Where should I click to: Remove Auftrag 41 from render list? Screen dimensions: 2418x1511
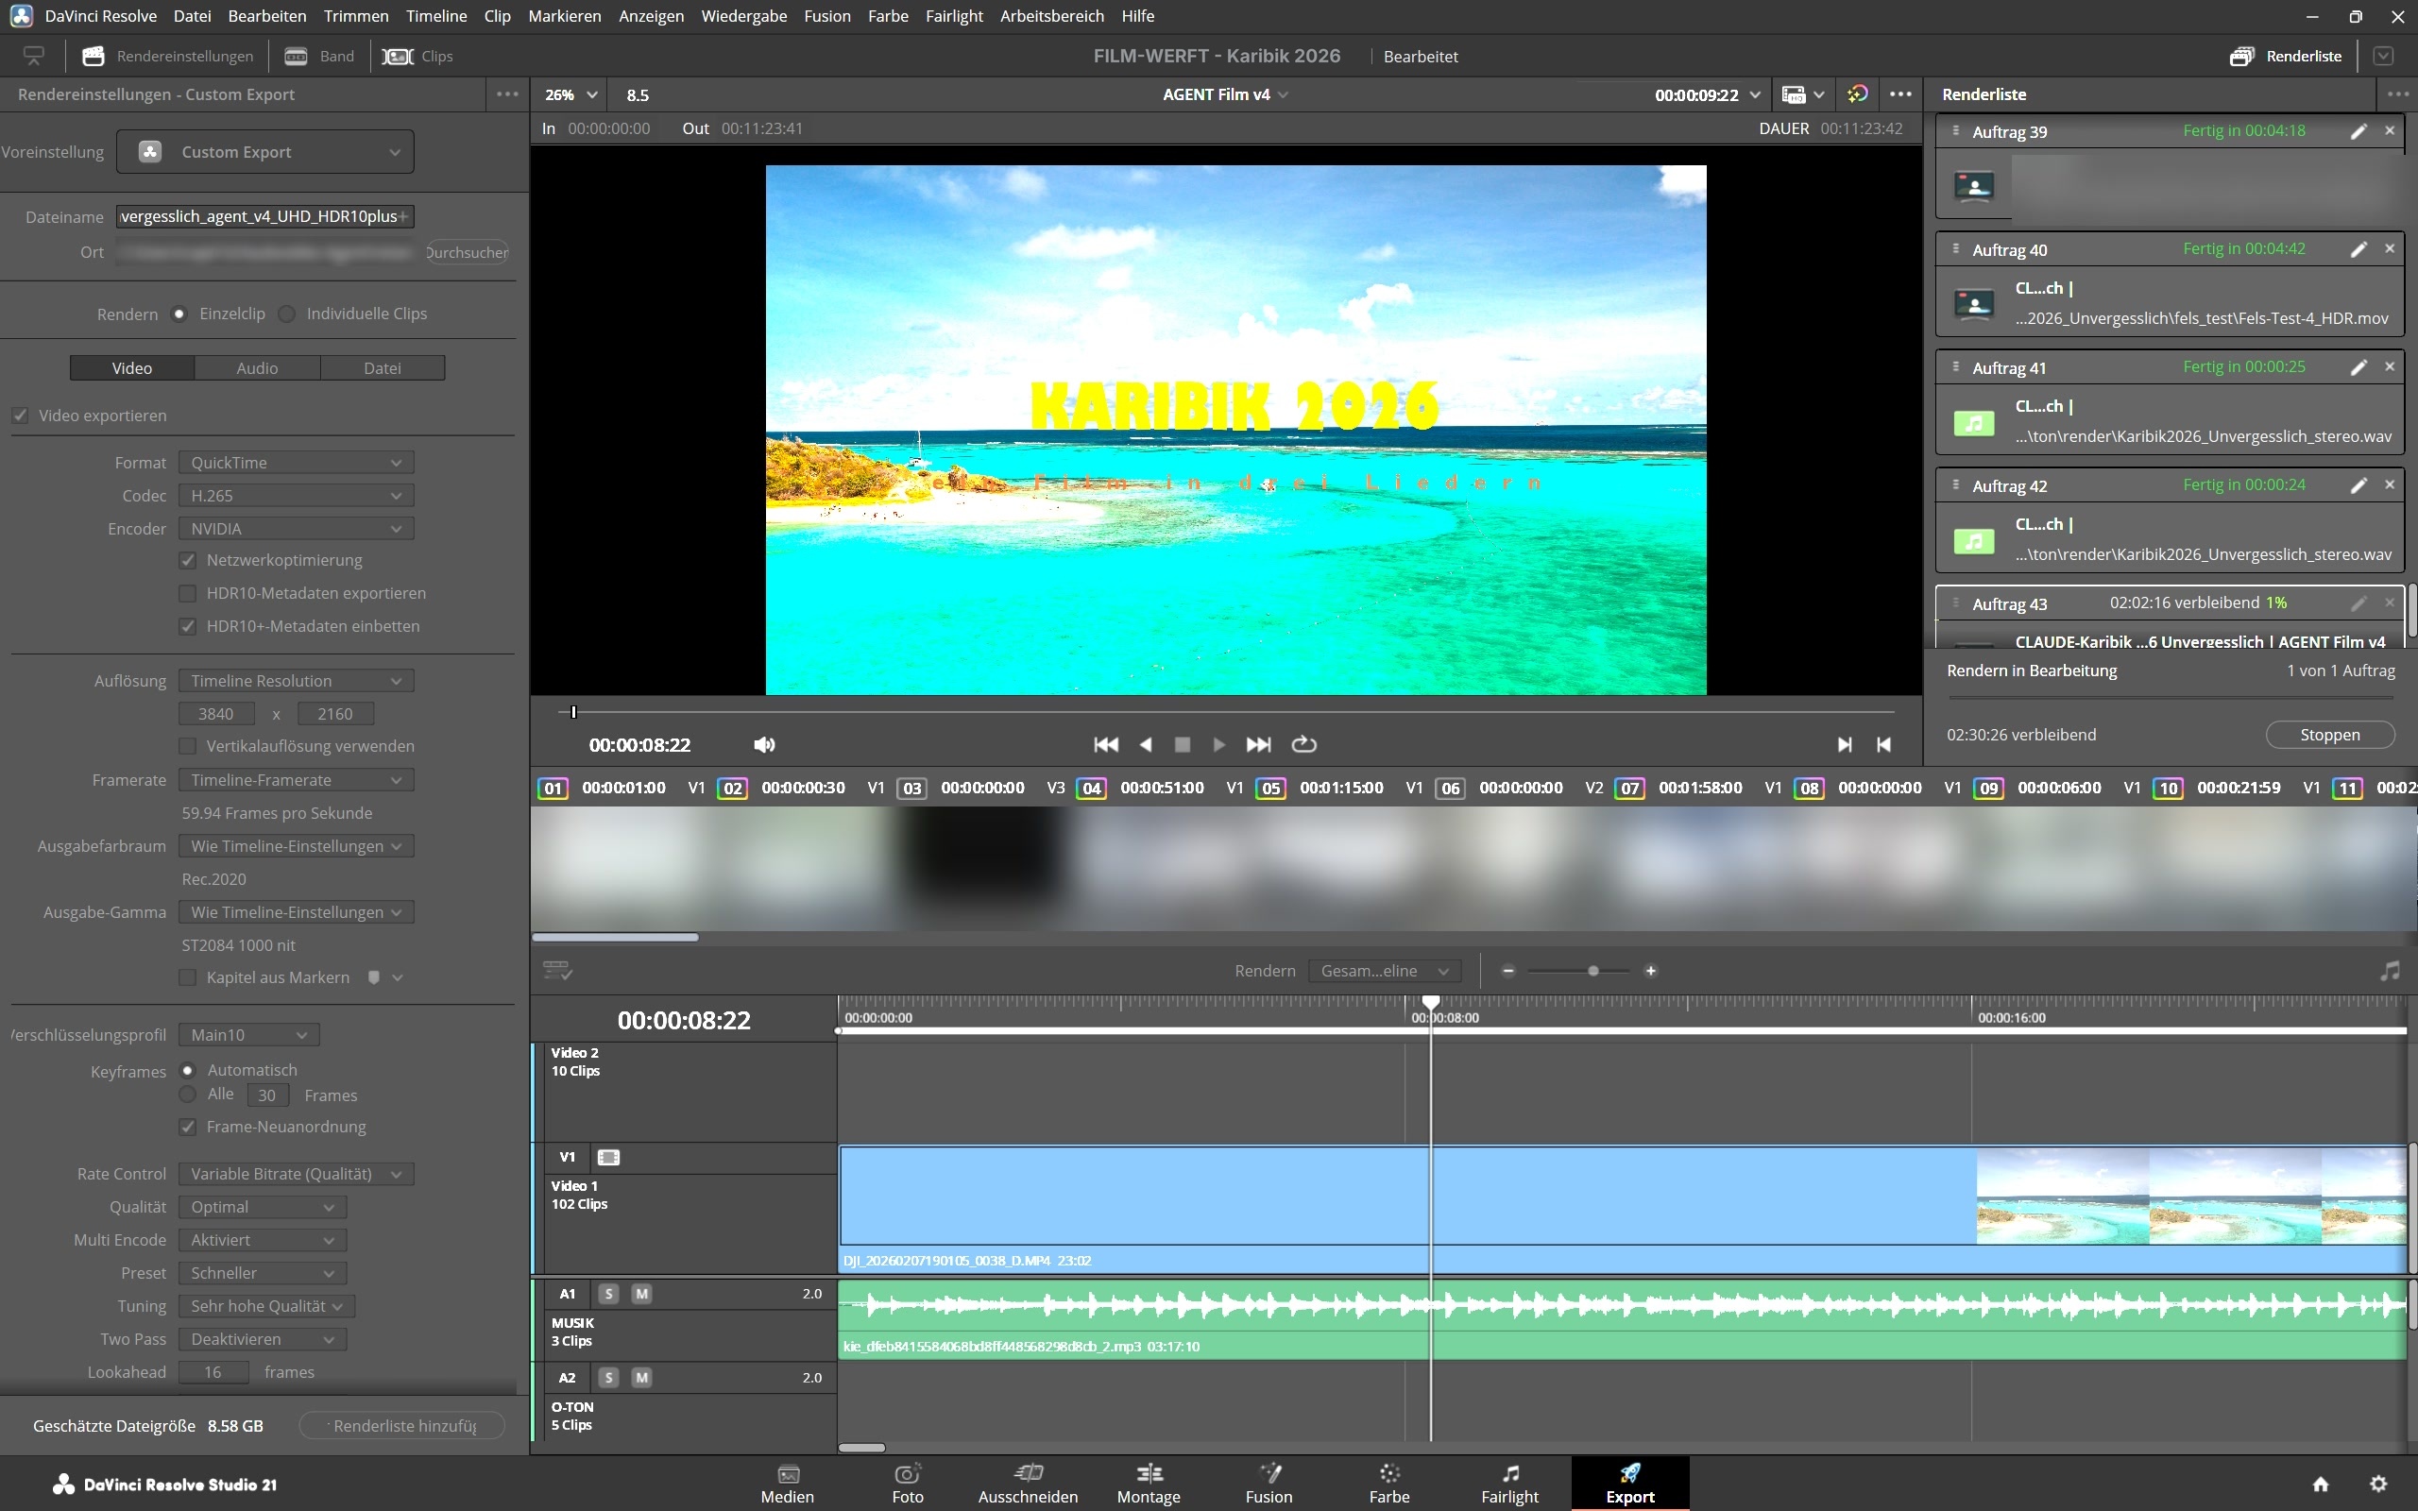click(x=2390, y=366)
